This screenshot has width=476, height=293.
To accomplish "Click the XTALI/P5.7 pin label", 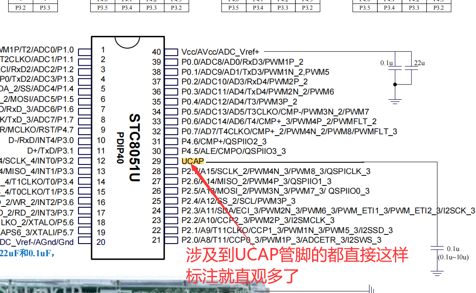I will pos(37,233).
